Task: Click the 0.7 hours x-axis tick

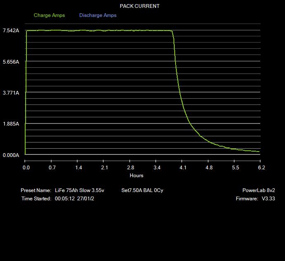Action: click(x=52, y=168)
